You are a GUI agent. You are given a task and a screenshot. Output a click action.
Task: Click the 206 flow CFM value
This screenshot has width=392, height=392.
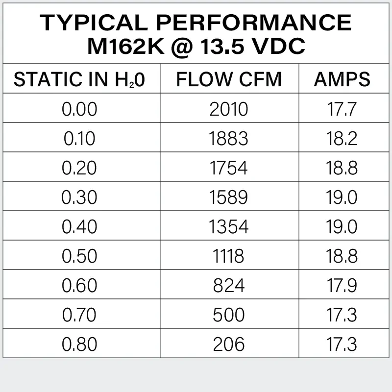click(x=229, y=344)
